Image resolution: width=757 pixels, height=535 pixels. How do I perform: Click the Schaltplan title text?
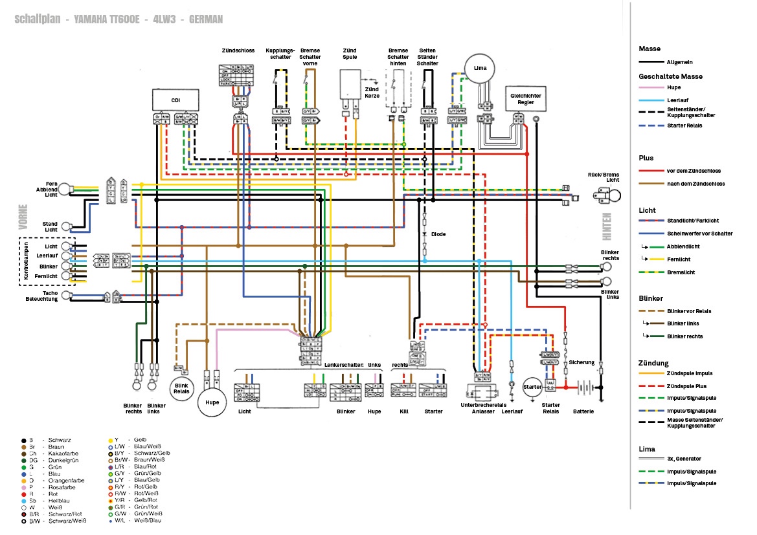(37, 19)
